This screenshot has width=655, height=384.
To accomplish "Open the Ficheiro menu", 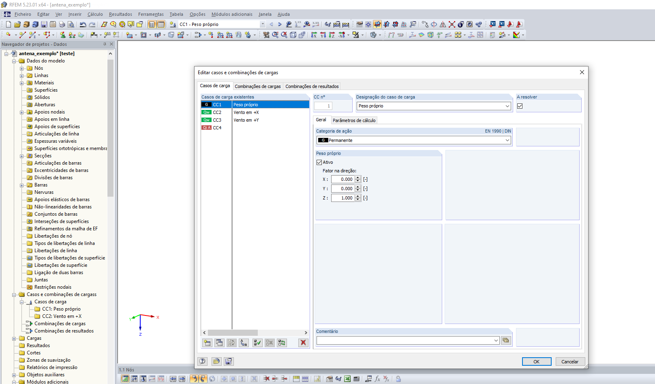I will tap(23, 14).
